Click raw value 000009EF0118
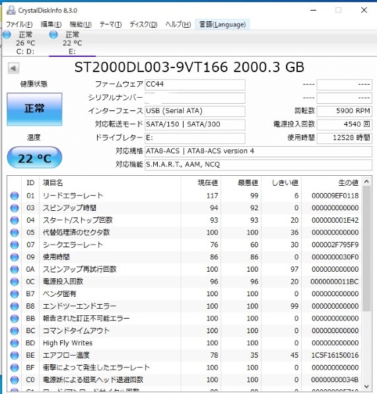The width and height of the screenshot is (377, 394). 335,196
